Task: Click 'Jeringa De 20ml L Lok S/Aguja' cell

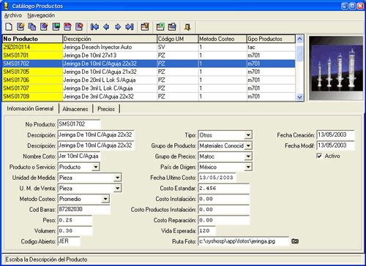Action: point(110,80)
